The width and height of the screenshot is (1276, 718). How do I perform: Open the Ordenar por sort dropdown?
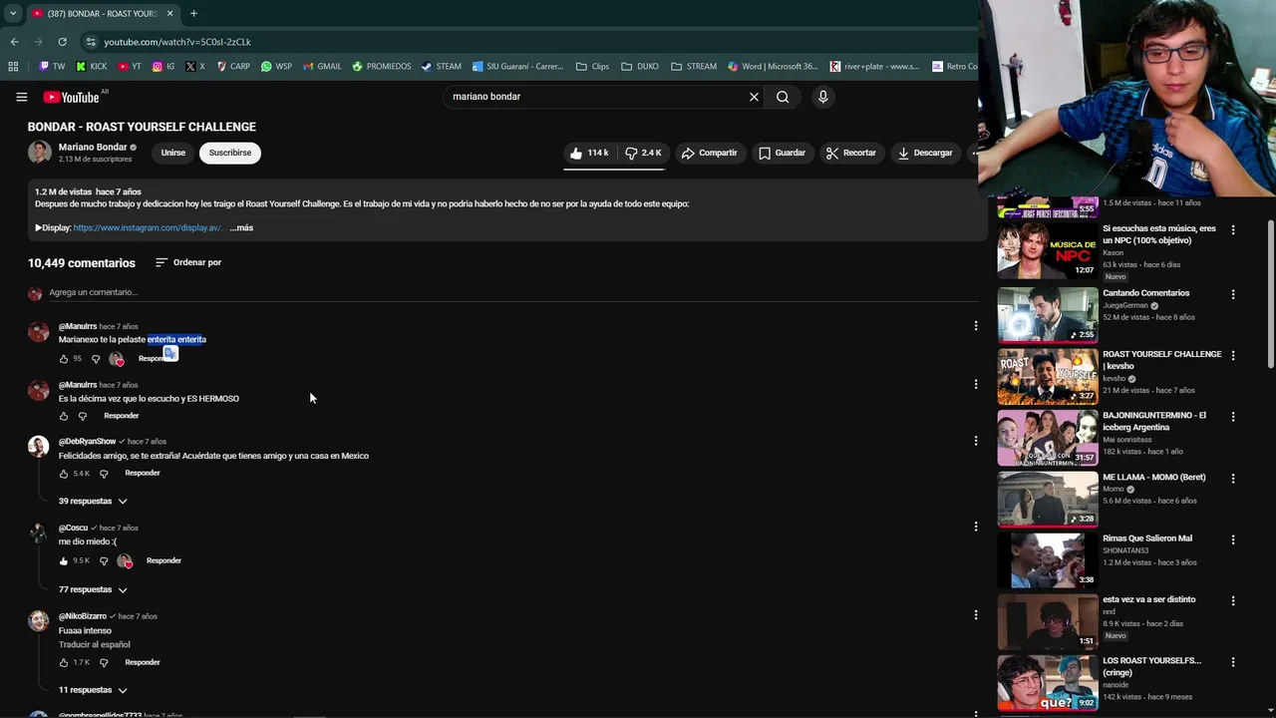(x=188, y=262)
